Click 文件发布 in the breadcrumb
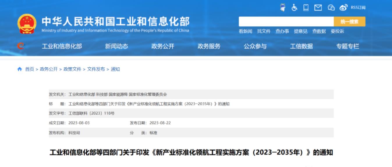Image resolution: width=392 pixels, height=167 pixels. (x=96, y=69)
